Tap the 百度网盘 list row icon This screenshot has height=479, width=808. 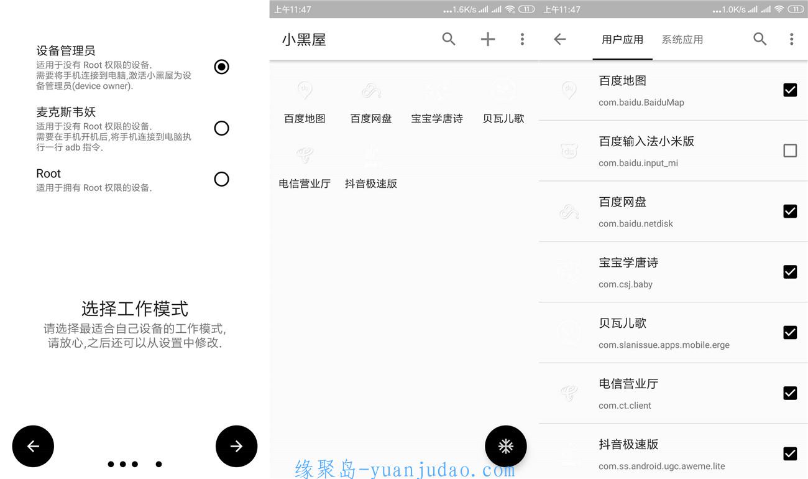569,212
